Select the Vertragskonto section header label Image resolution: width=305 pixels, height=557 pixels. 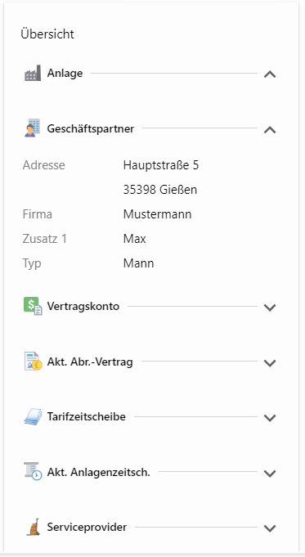[x=83, y=306]
